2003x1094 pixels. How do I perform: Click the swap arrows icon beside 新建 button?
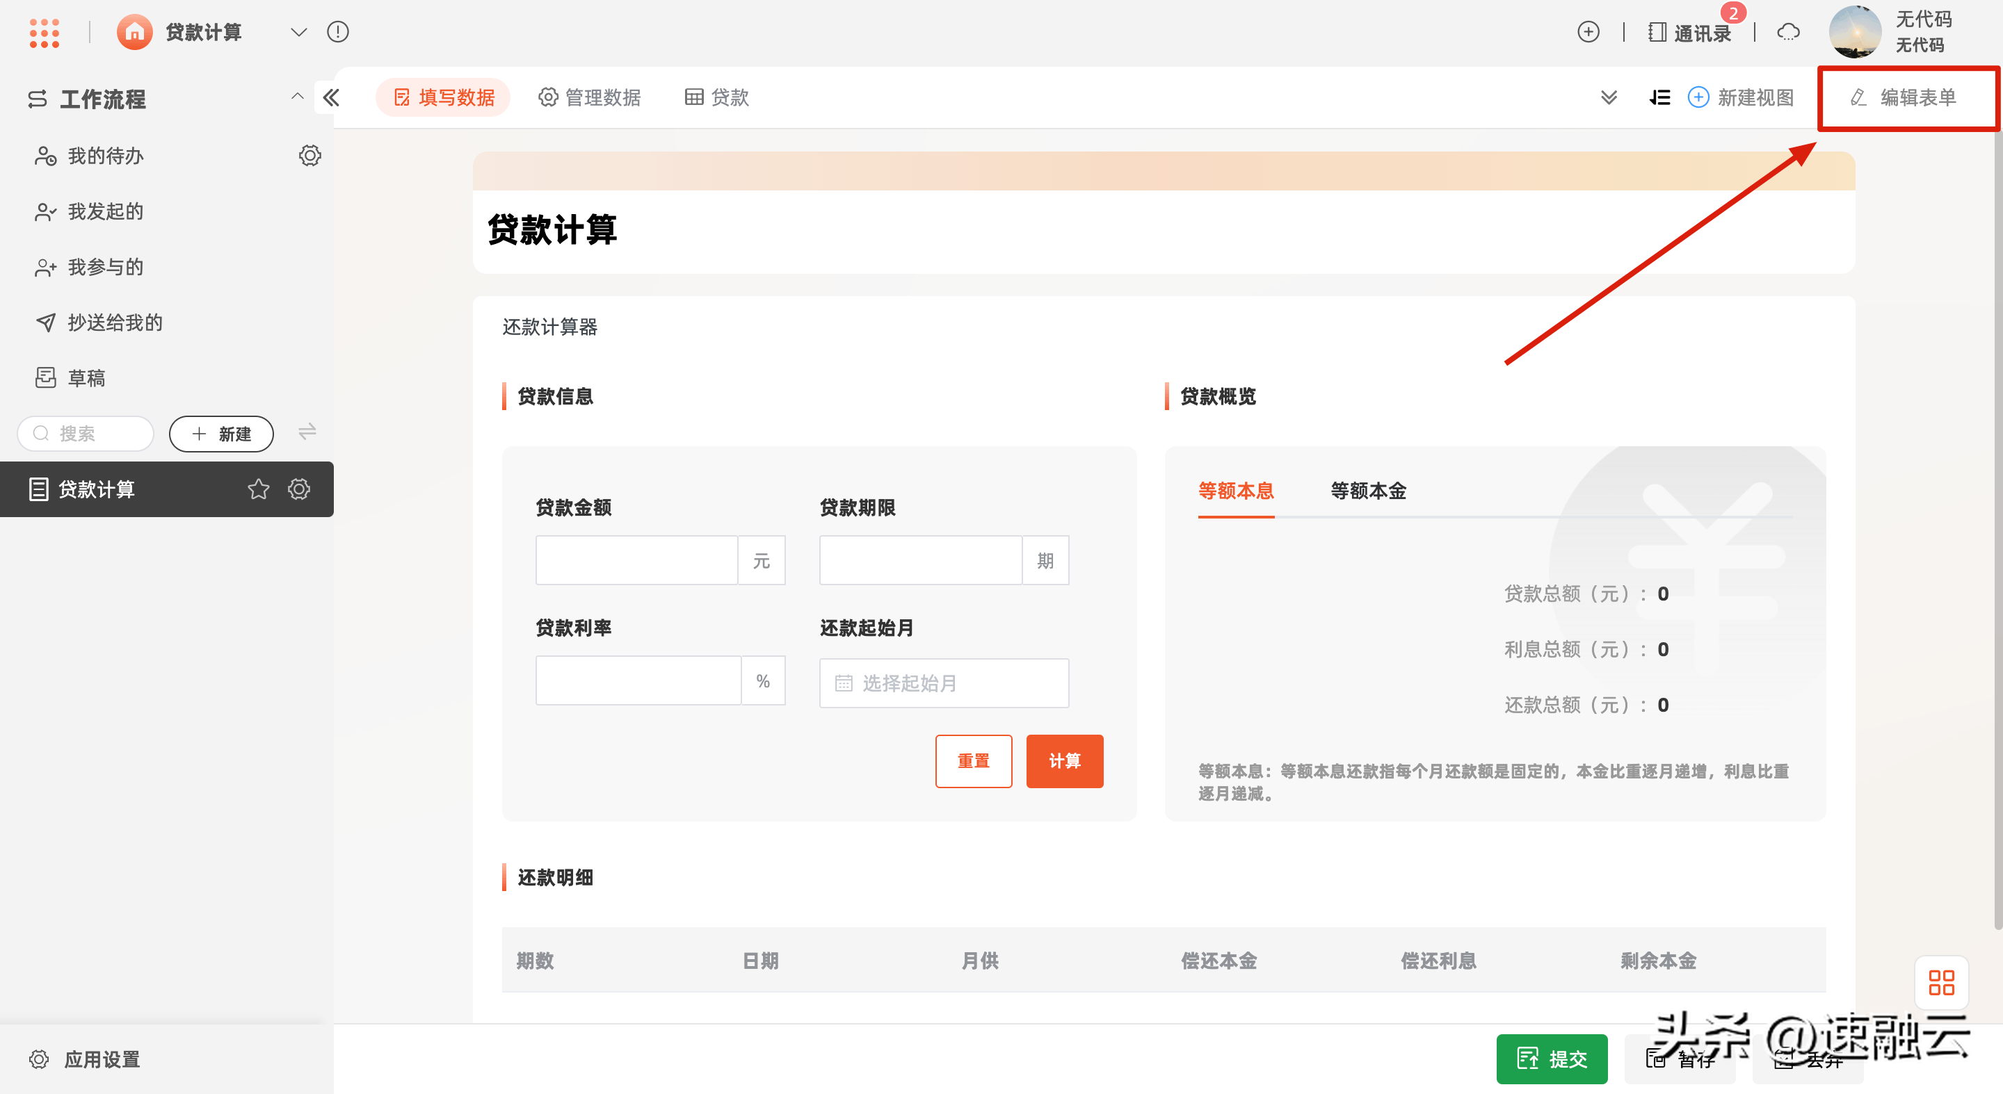307,432
